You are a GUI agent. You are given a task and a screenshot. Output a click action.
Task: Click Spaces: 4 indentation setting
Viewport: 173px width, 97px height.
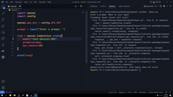point(122,92)
